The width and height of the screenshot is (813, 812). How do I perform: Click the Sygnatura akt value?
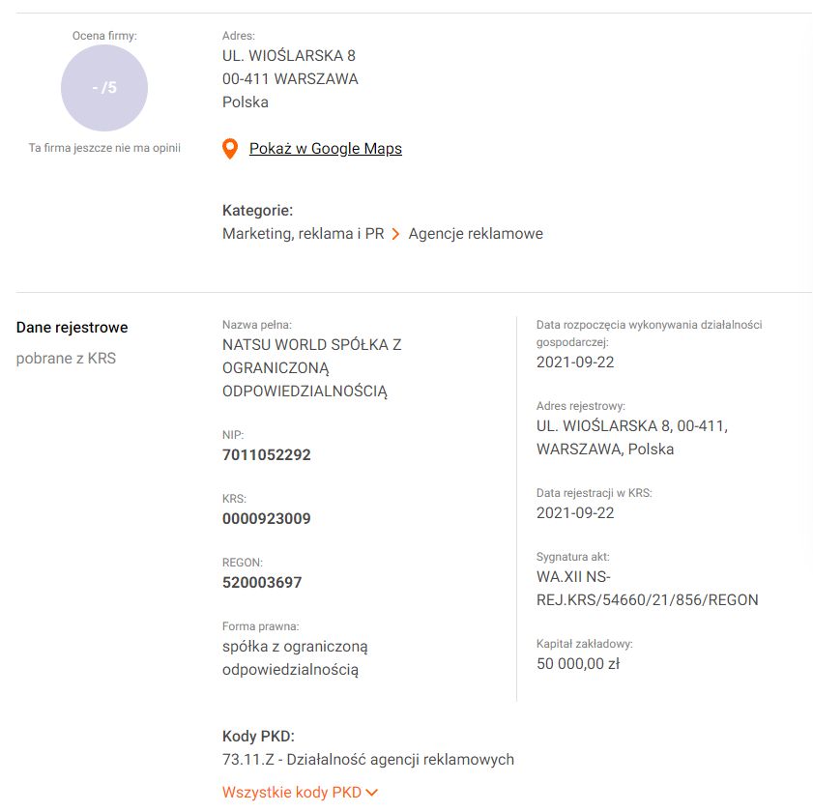(647, 588)
